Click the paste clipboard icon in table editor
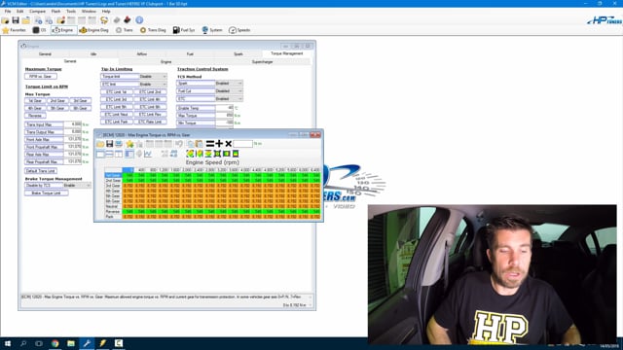The image size is (623, 350). click(199, 144)
